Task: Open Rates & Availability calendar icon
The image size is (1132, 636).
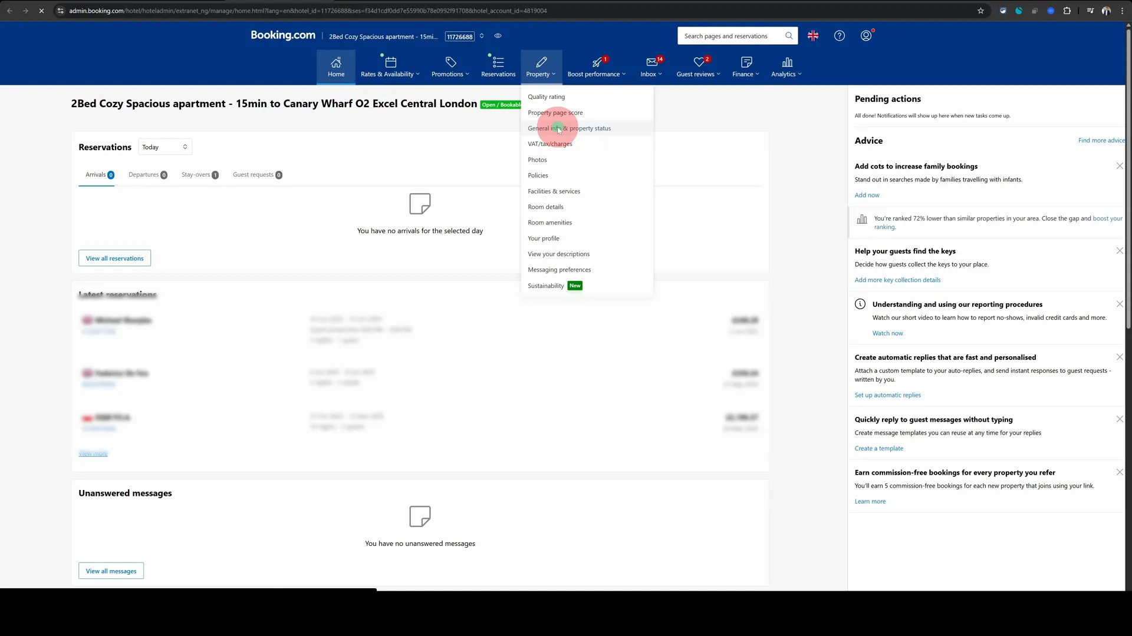Action: point(390,62)
